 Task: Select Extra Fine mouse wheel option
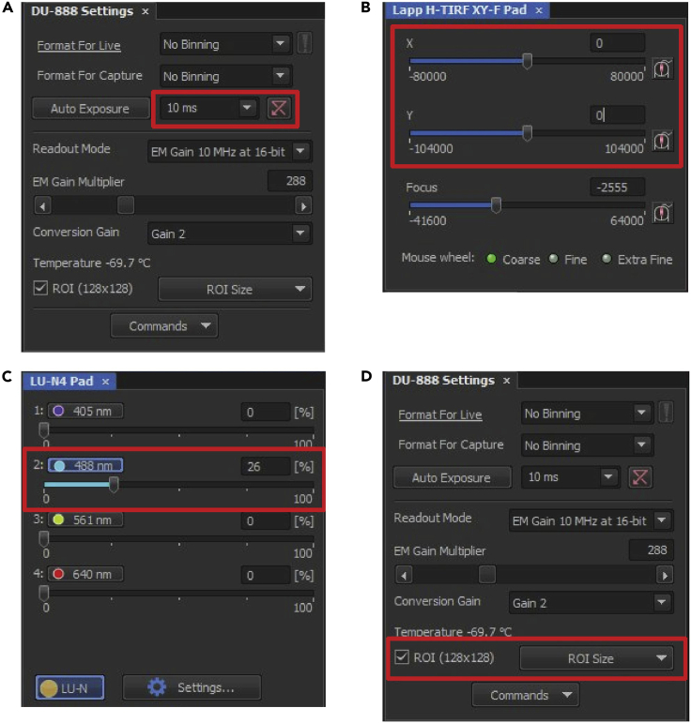tap(608, 259)
